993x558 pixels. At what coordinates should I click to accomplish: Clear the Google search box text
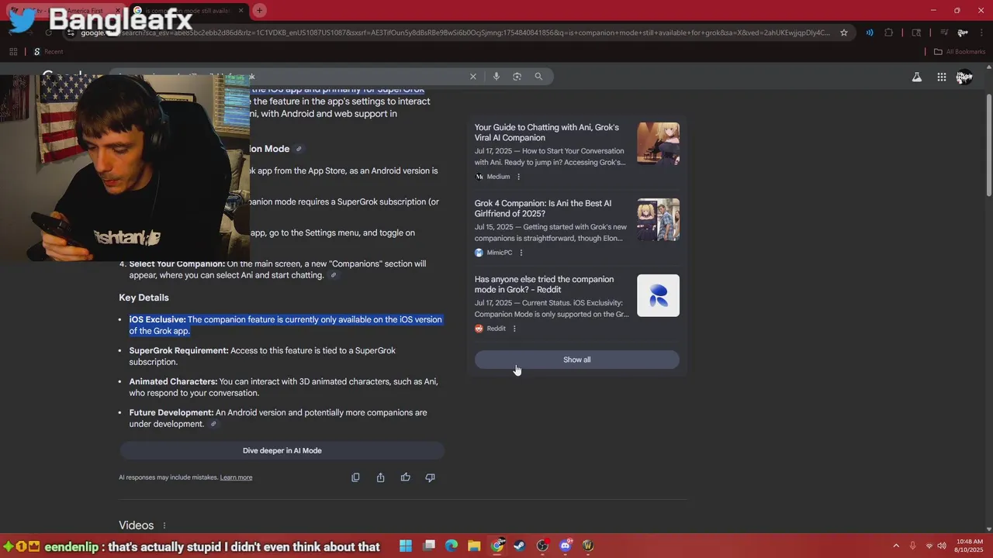[x=472, y=77]
